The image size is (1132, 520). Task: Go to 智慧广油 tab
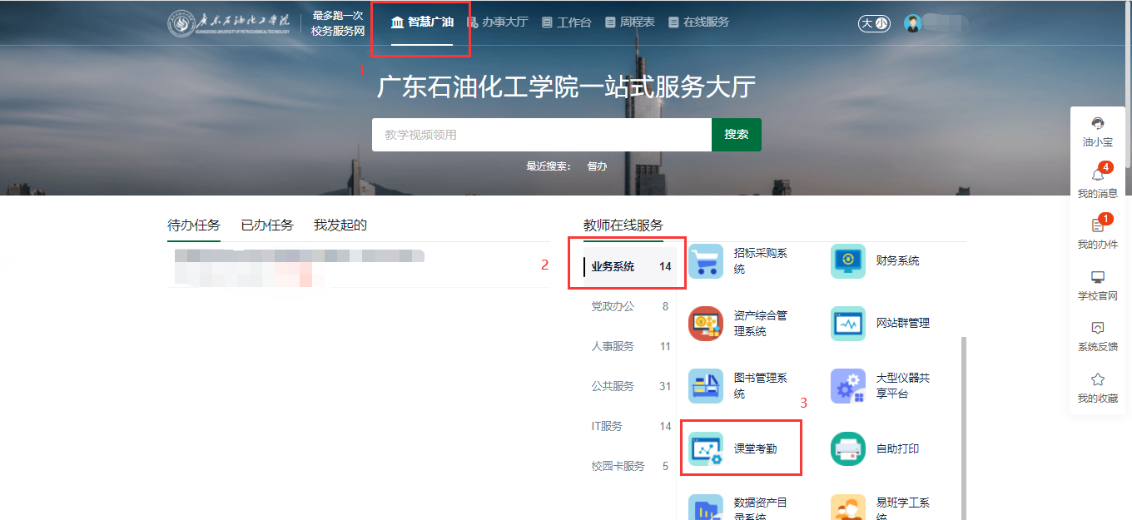pyautogui.click(x=422, y=22)
